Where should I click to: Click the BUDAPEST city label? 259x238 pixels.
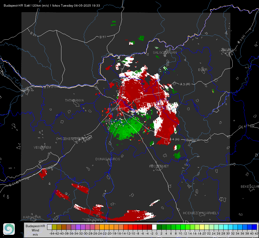click(x=116, y=109)
